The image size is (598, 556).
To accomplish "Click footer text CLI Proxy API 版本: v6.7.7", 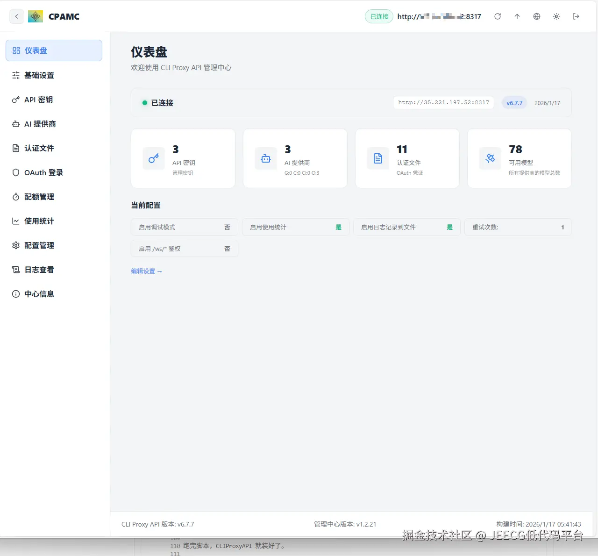I will pyautogui.click(x=158, y=524).
